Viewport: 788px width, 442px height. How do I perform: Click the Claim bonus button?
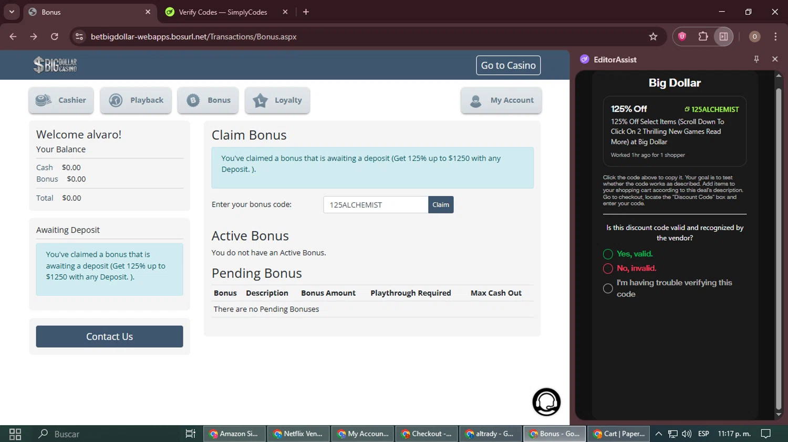click(x=441, y=204)
